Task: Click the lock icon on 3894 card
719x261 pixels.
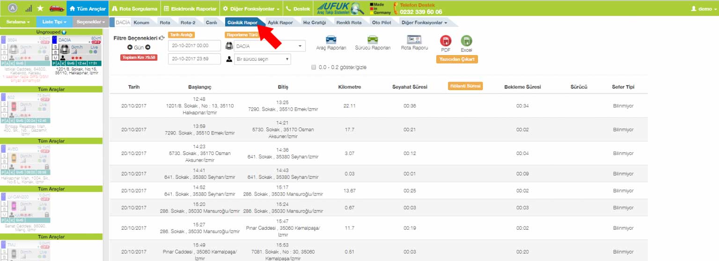Action: (x=47, y=58)
